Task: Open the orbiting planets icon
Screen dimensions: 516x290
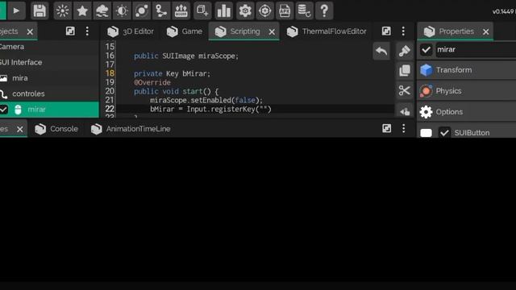Action: (142, 10)
